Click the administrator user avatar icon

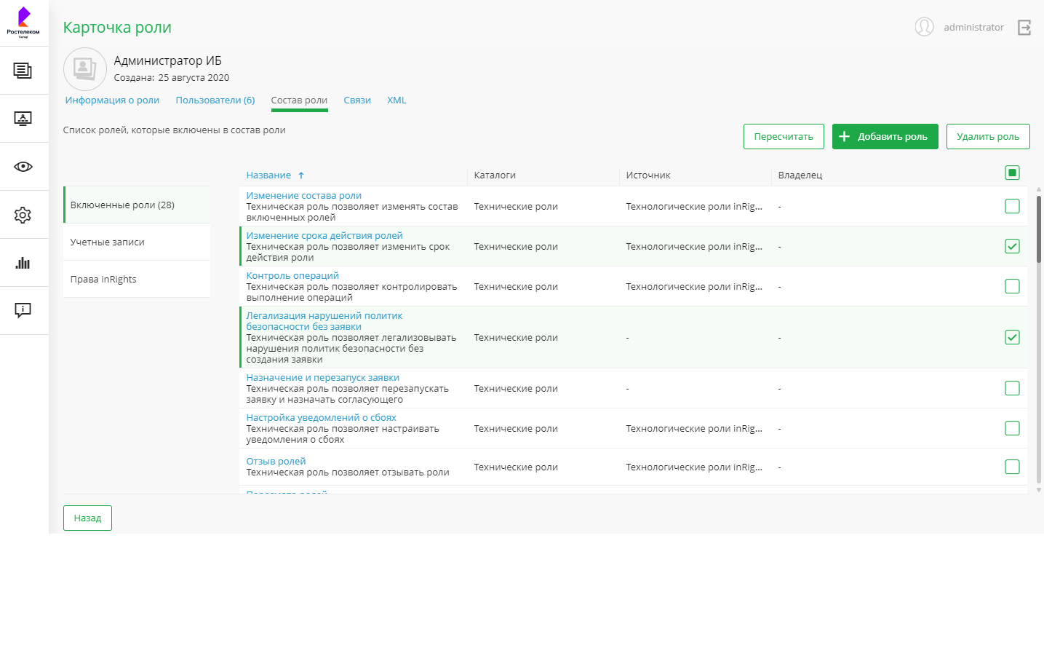pos(924,27)
